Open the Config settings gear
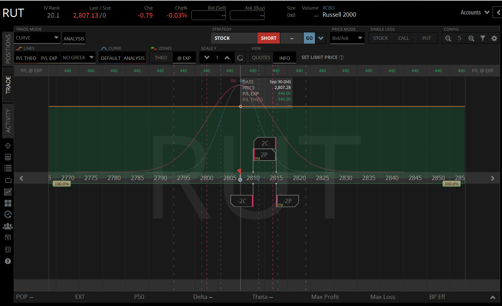This screenshot has width=502, height=306. pos(494,38)
